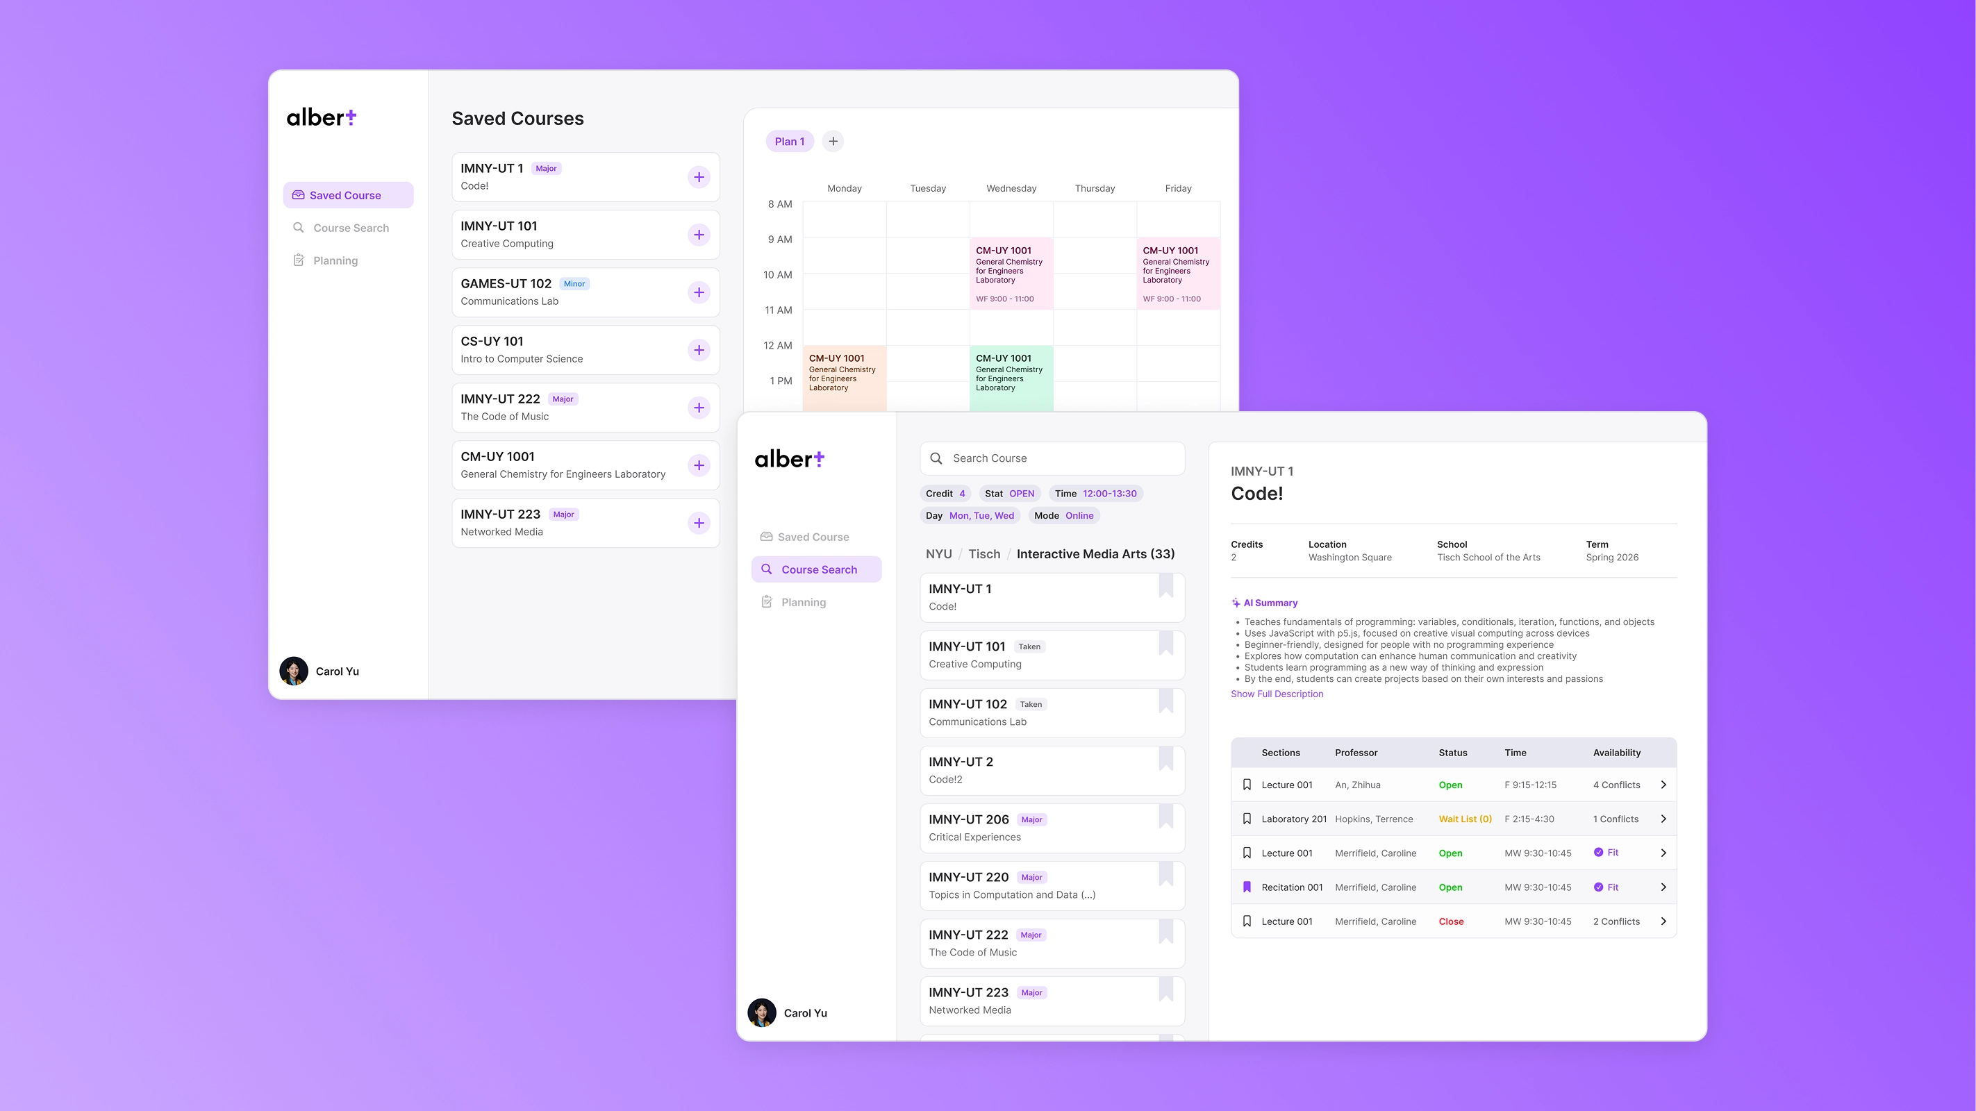
Task: Add CM-UY 1001 course with plus icon
Action: pos(698,465)
